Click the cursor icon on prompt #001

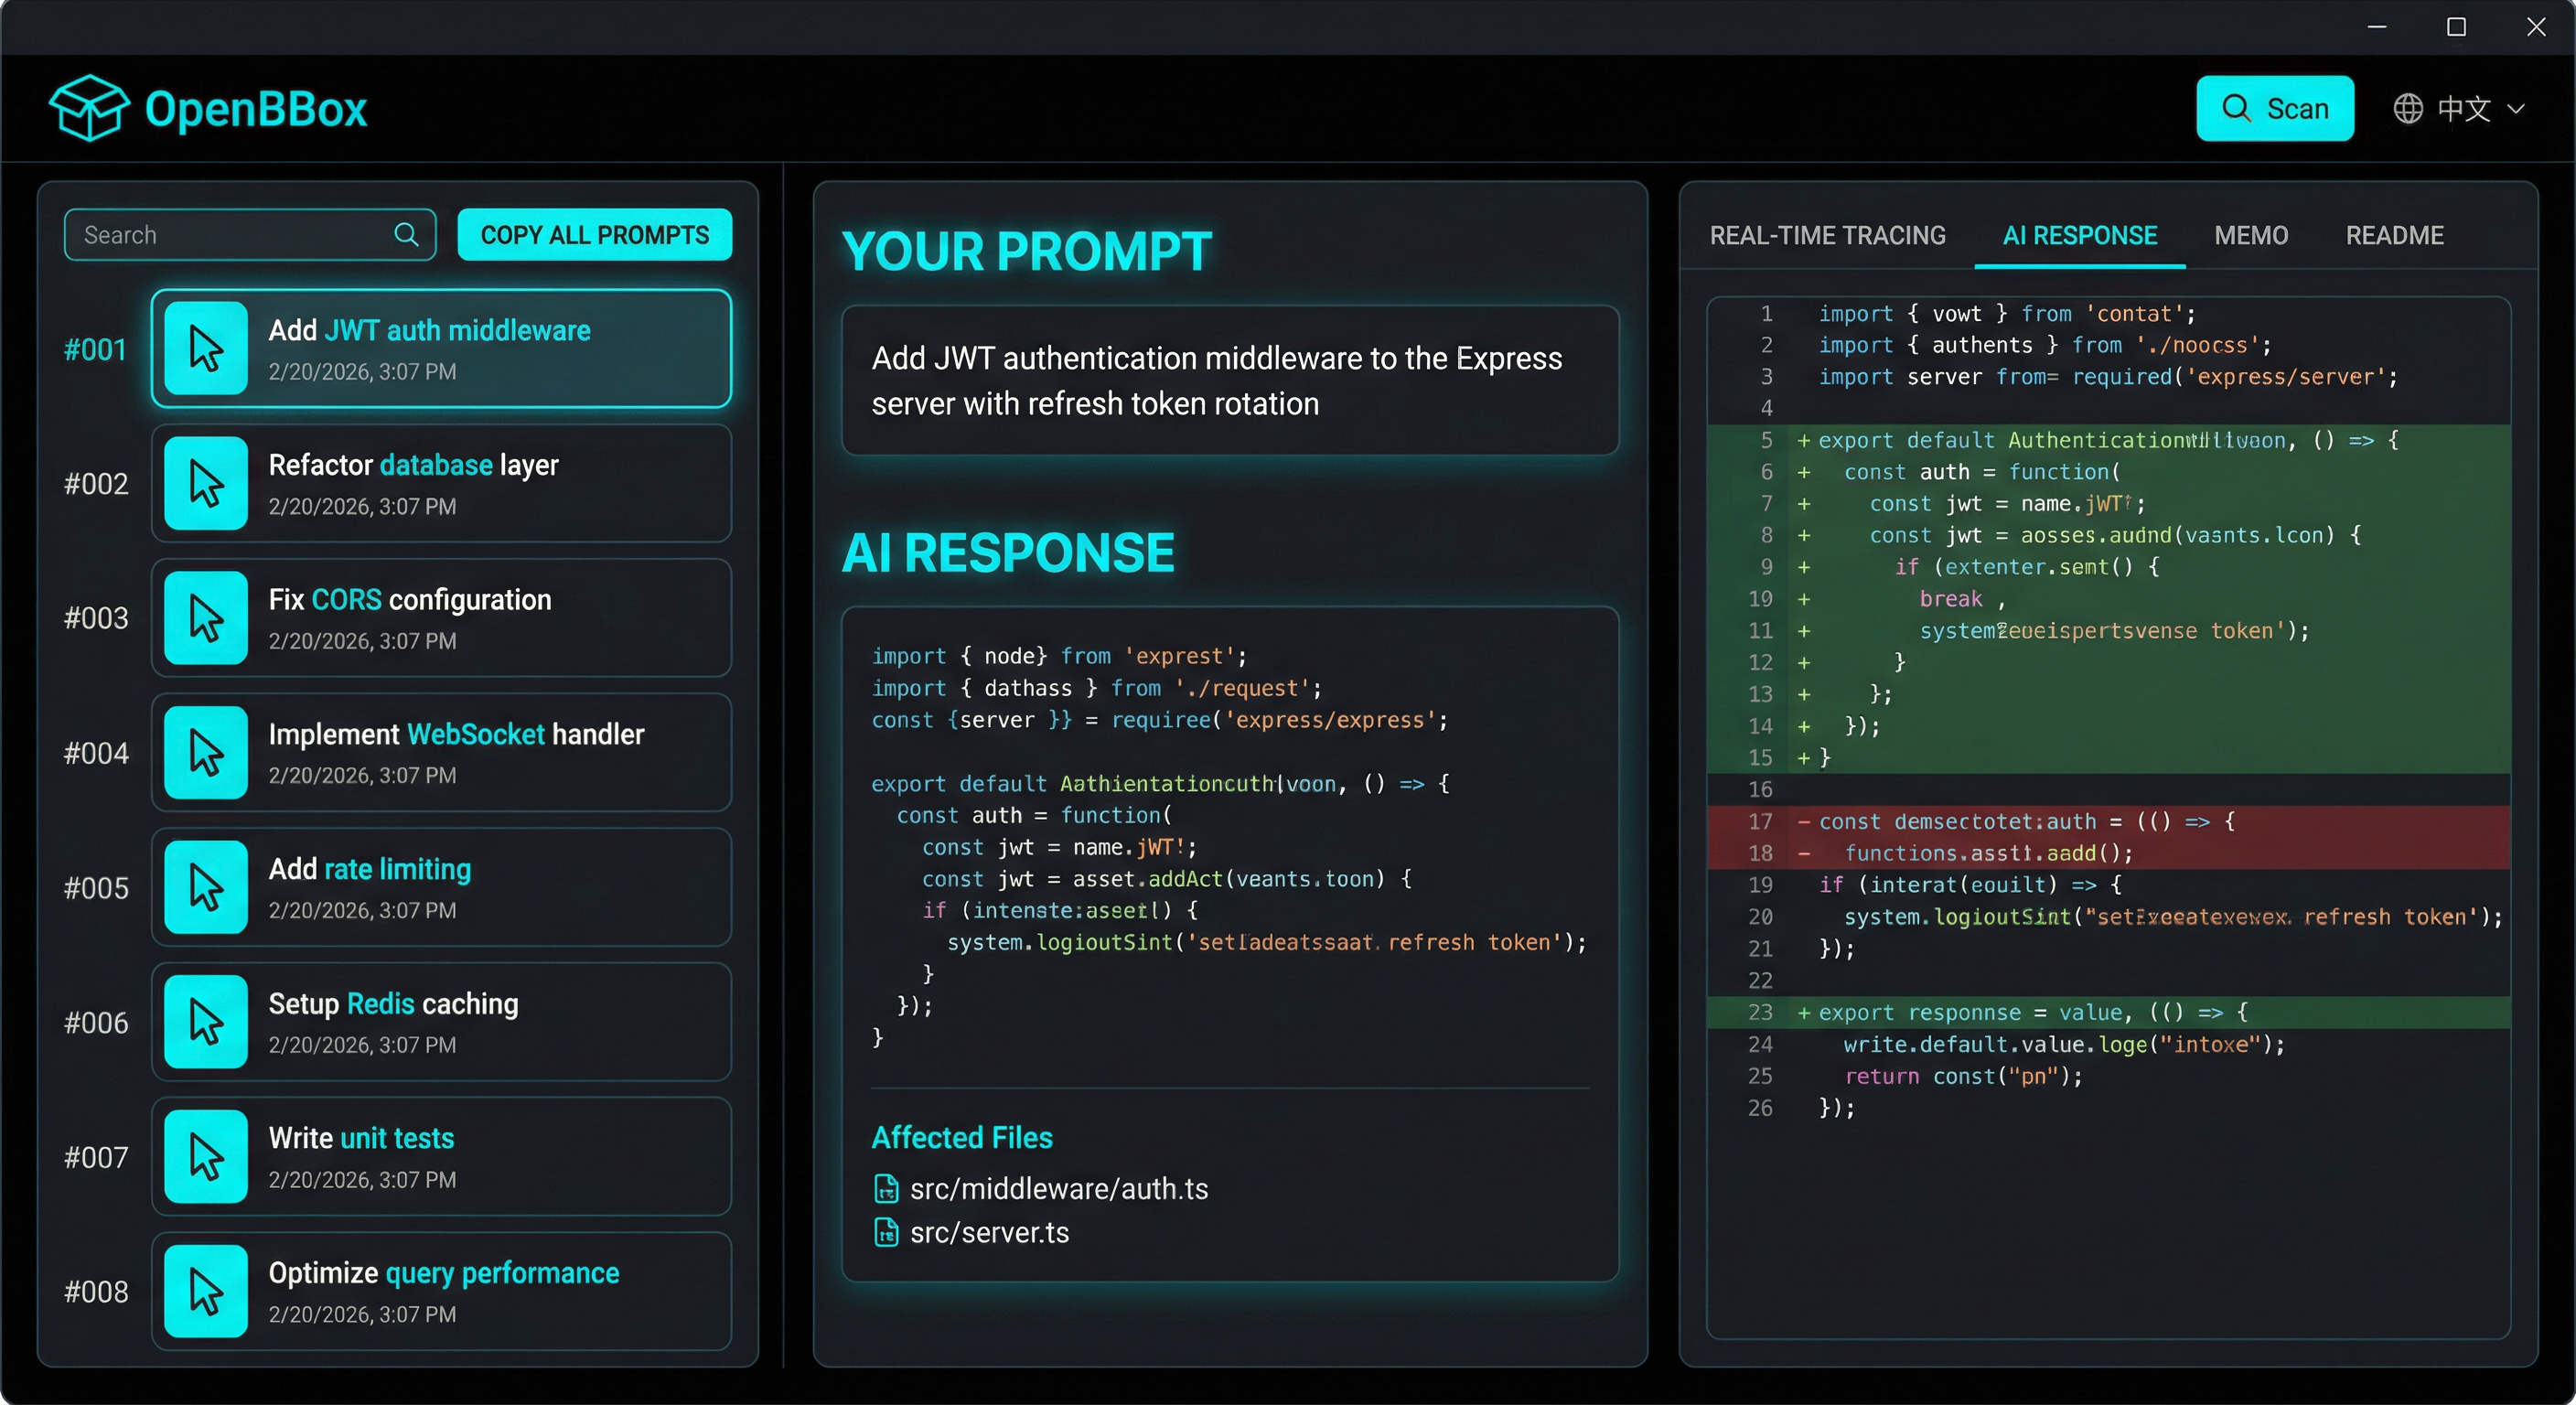(x=205, y=348)
